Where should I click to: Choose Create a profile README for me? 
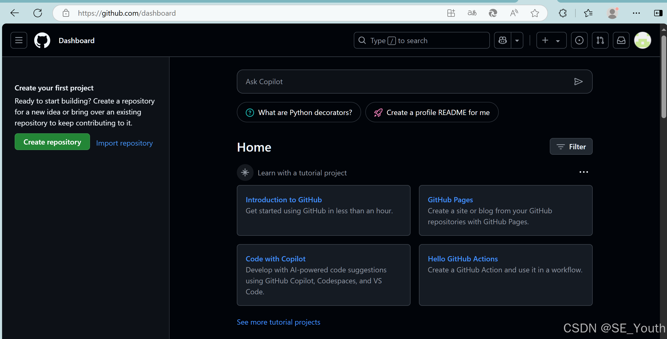(432, 112)
